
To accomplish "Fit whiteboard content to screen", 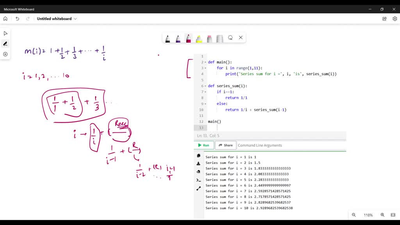I will click(393, 215).
